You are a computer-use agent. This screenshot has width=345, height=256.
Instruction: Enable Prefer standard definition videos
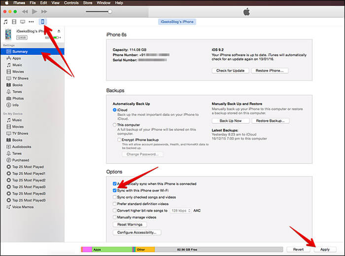click(x=114, y=204)
